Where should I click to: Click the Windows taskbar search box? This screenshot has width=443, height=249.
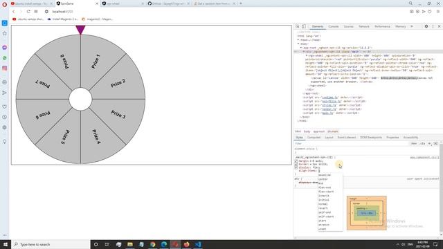51,244
